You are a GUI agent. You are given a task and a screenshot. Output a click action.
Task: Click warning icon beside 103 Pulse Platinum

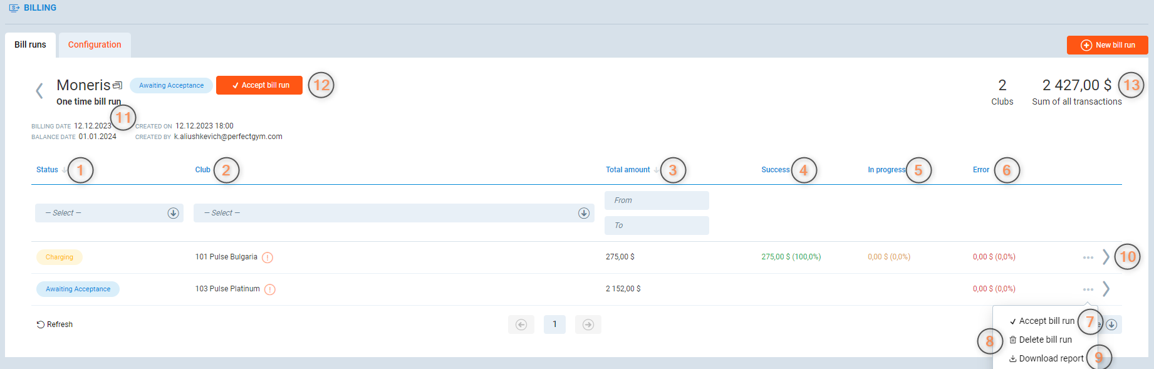270,289
